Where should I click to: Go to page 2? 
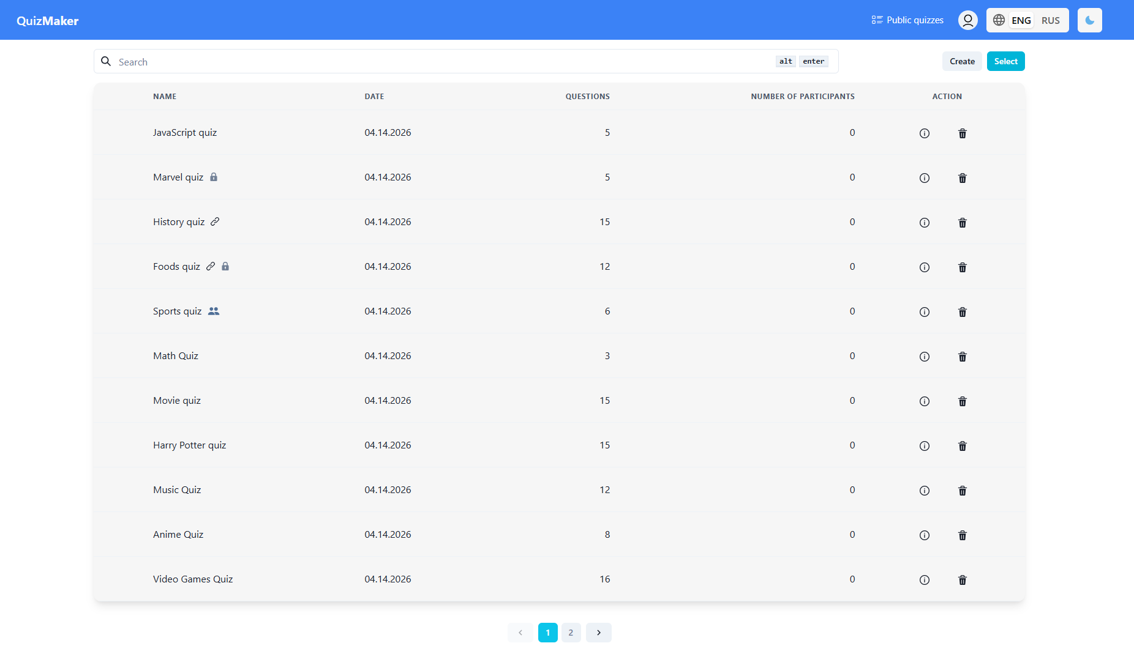coord(571,633)
